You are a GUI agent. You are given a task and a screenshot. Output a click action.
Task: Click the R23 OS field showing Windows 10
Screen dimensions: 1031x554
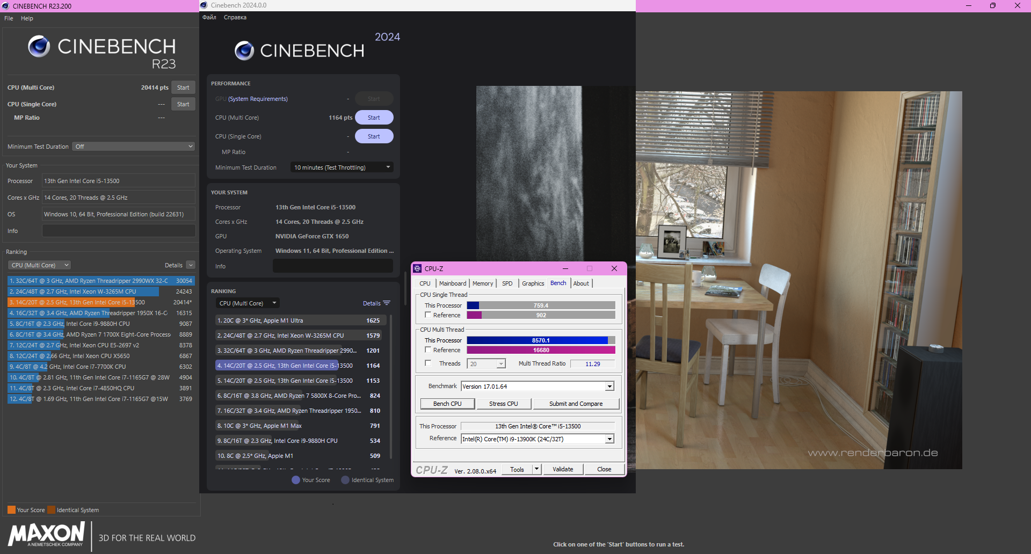pos(119,214)
